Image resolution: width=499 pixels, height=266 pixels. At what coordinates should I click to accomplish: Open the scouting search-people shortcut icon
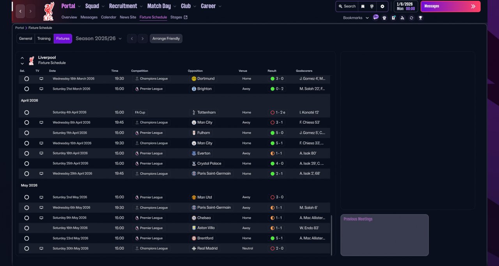(402, 18)
